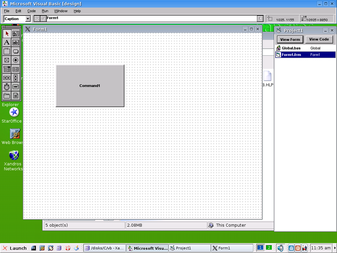Image resolution: width=337 pixels, height=253 pixels.
Task: Click the Visual Basic title bar icon
Action: 5,4
